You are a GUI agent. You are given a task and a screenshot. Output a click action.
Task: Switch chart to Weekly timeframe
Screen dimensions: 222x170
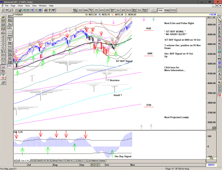point(166,10)
